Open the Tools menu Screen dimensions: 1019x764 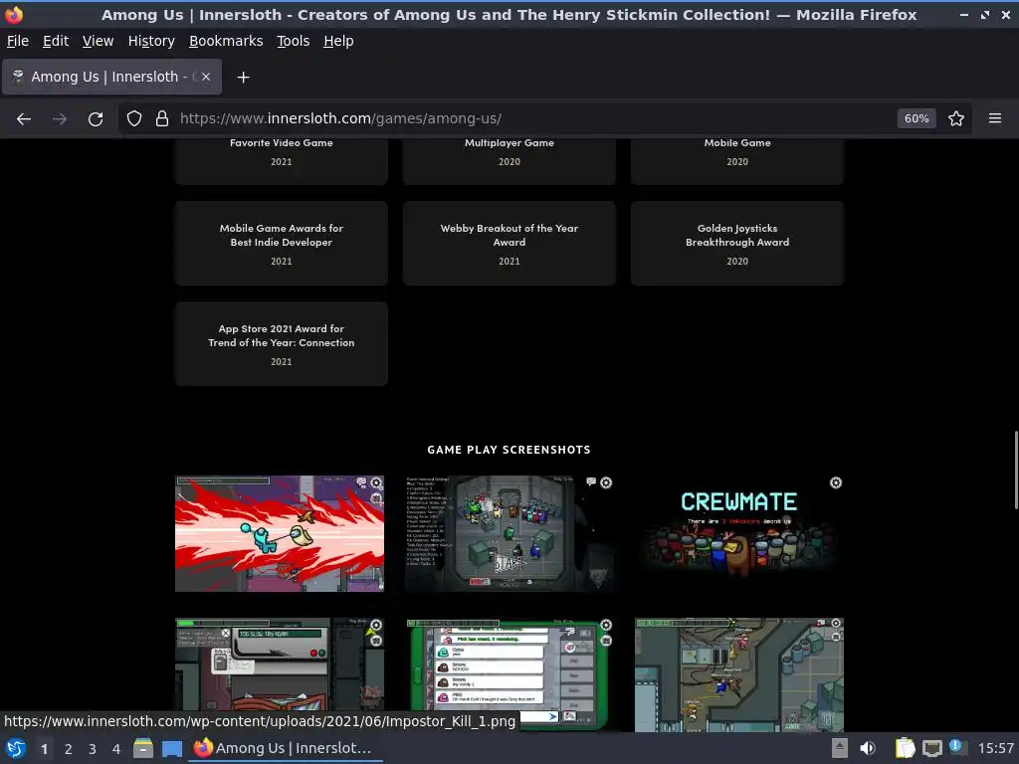click(294, 41)
